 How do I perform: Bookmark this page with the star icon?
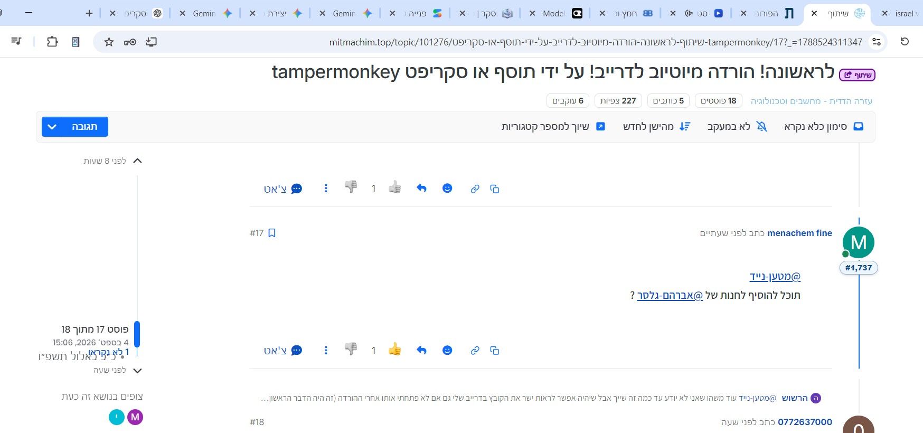coord(109,42)
